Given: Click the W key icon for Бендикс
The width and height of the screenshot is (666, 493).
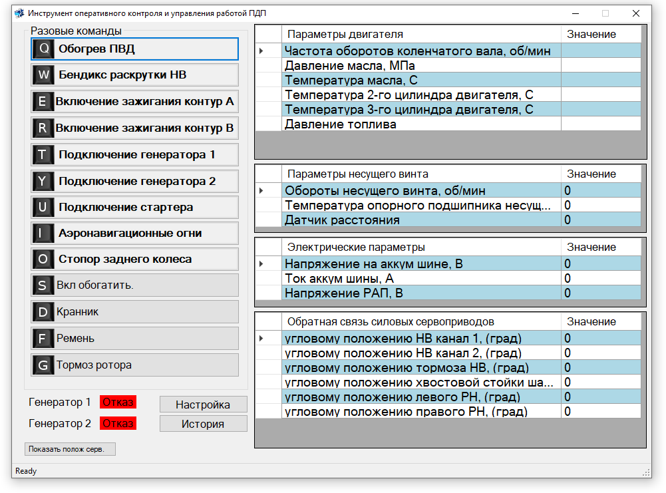Looking at the screenshot, I should point(43,75).
